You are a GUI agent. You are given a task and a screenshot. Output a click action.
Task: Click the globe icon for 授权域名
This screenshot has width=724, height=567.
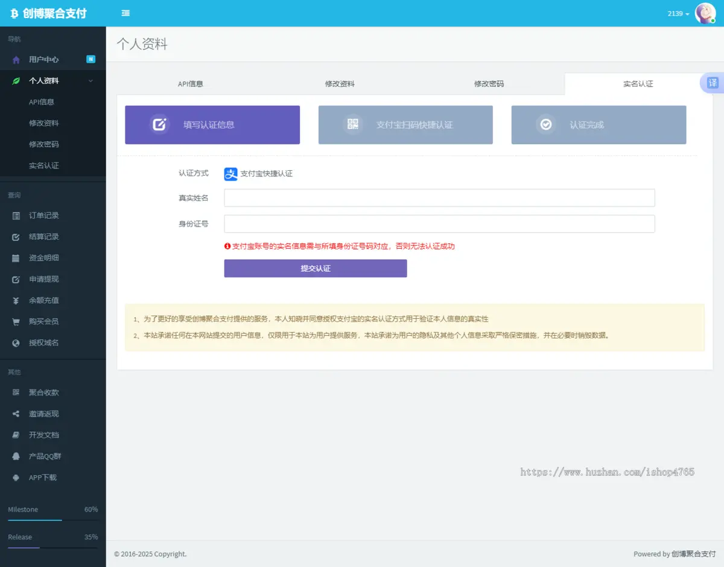[x=16, y=343]
